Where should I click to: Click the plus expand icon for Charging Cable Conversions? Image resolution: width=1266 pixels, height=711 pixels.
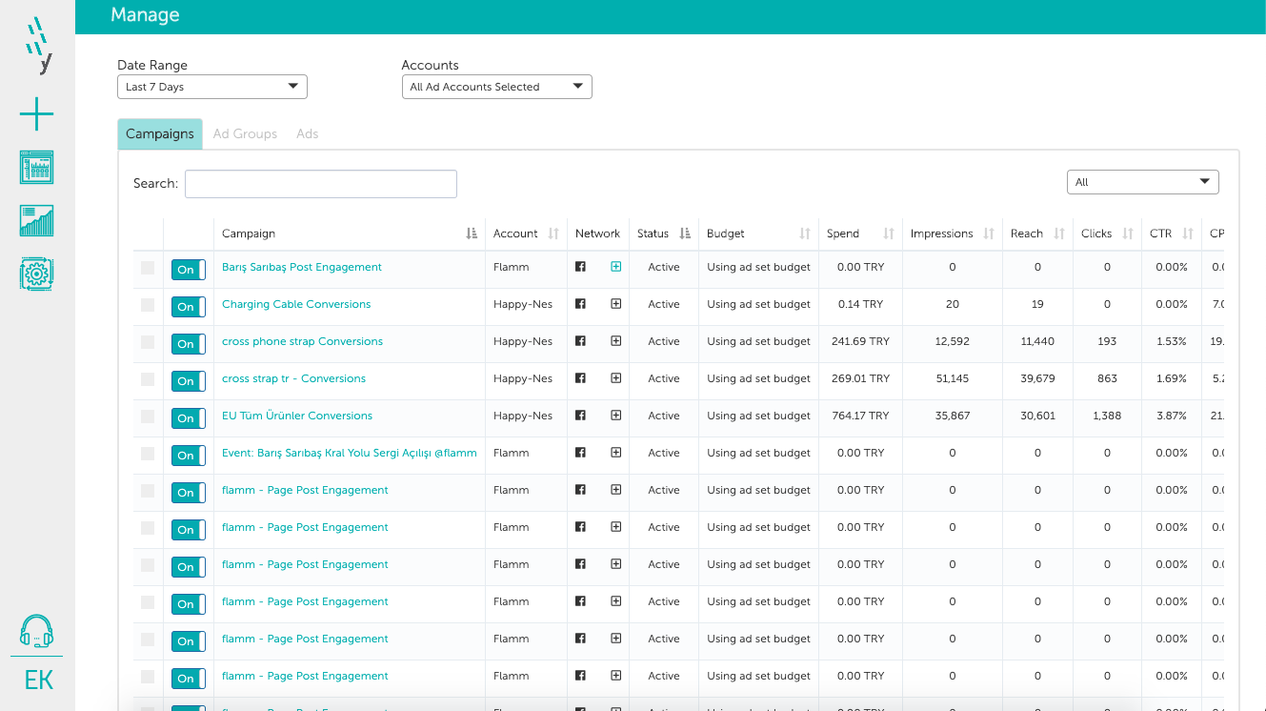point(615,304)
